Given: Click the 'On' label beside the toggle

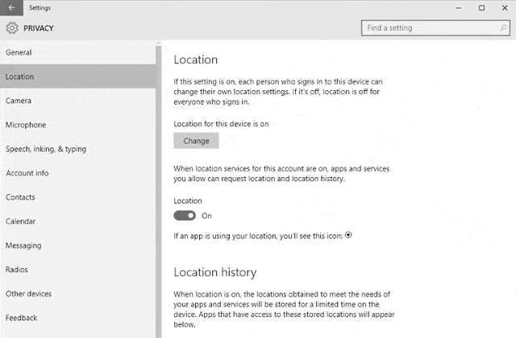Looking at the screenshot, I should tap(206, 216).
